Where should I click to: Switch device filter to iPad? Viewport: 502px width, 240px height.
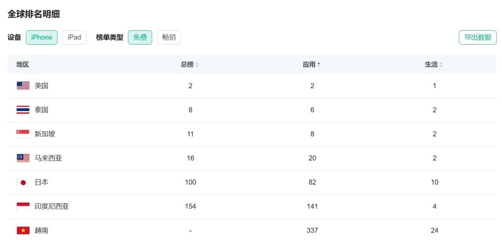pos(74,38)
